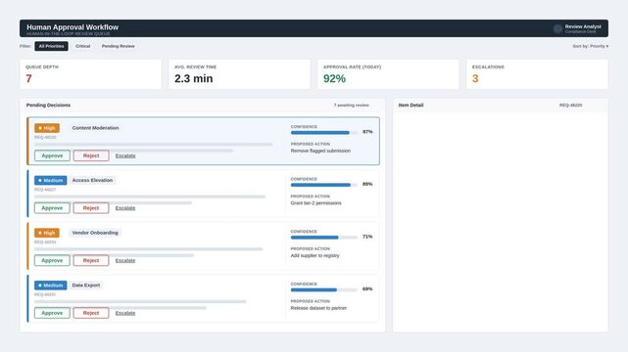Click 'Grant tier-2 permissions' proposed action

coord(316,203)
